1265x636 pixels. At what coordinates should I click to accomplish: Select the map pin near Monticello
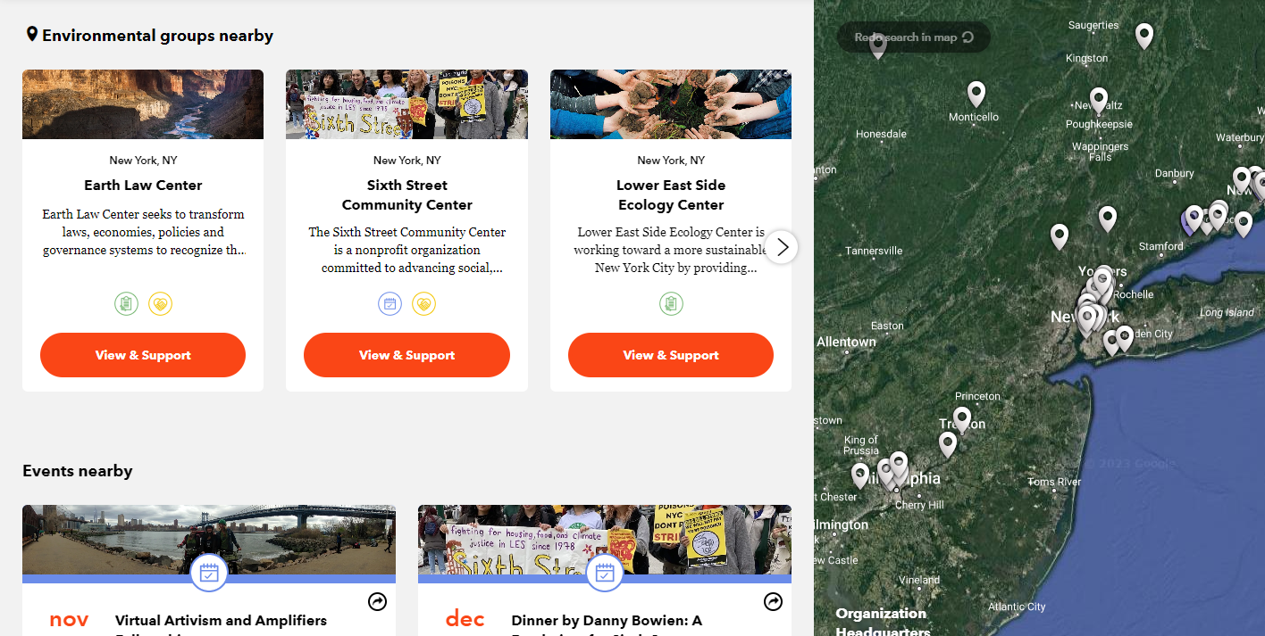coord(976,94)
